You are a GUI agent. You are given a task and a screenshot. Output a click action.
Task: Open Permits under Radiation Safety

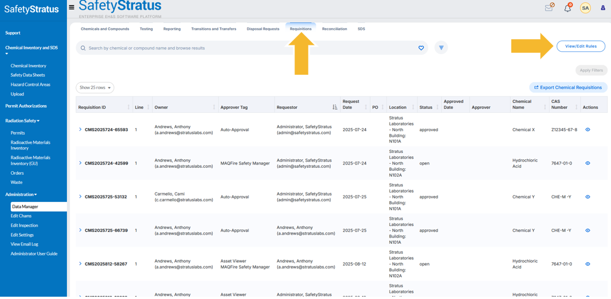18,133
